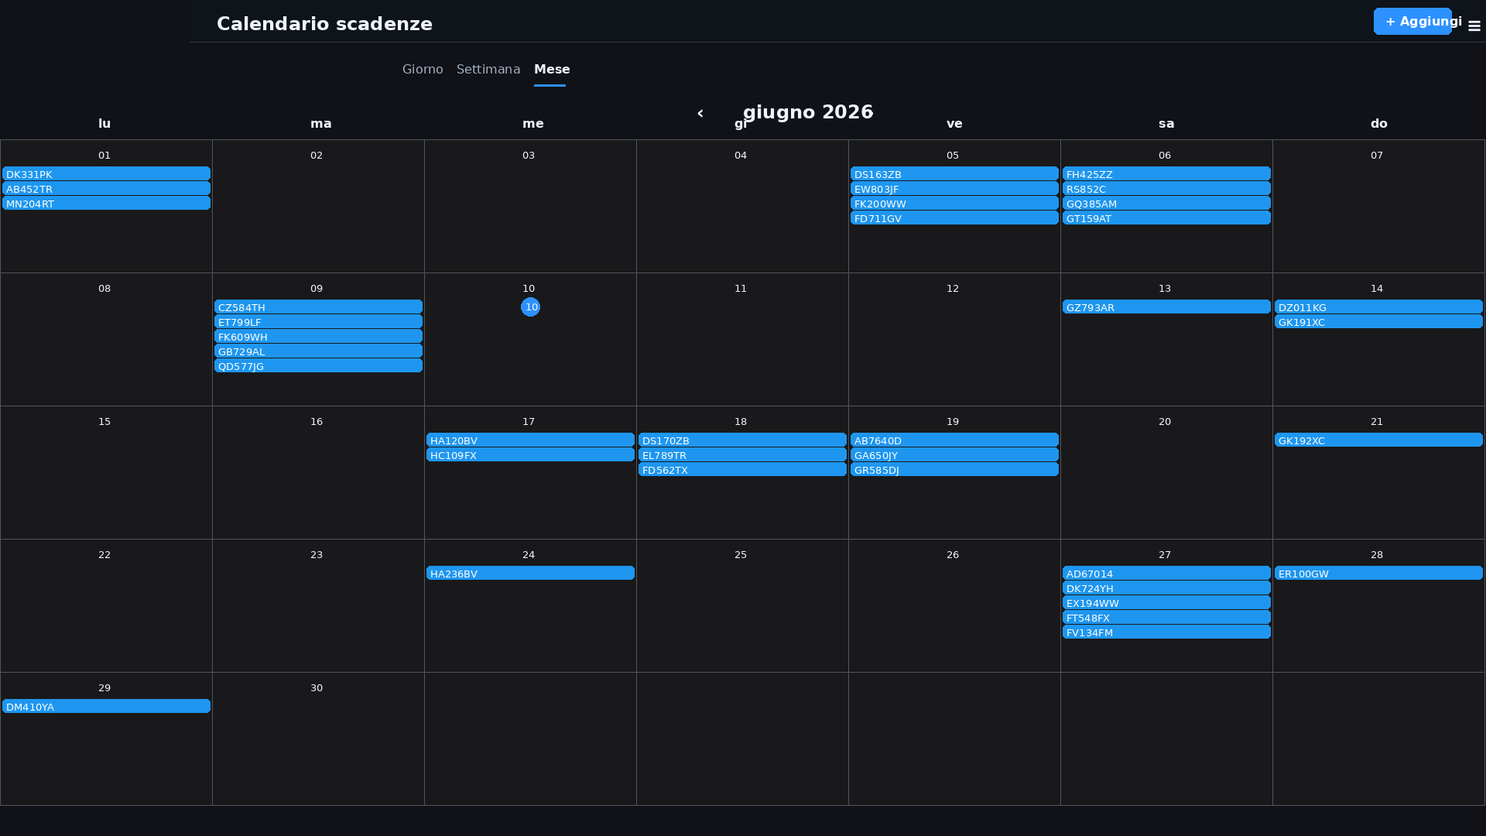Open deadline EW803JF

[954, 189]
